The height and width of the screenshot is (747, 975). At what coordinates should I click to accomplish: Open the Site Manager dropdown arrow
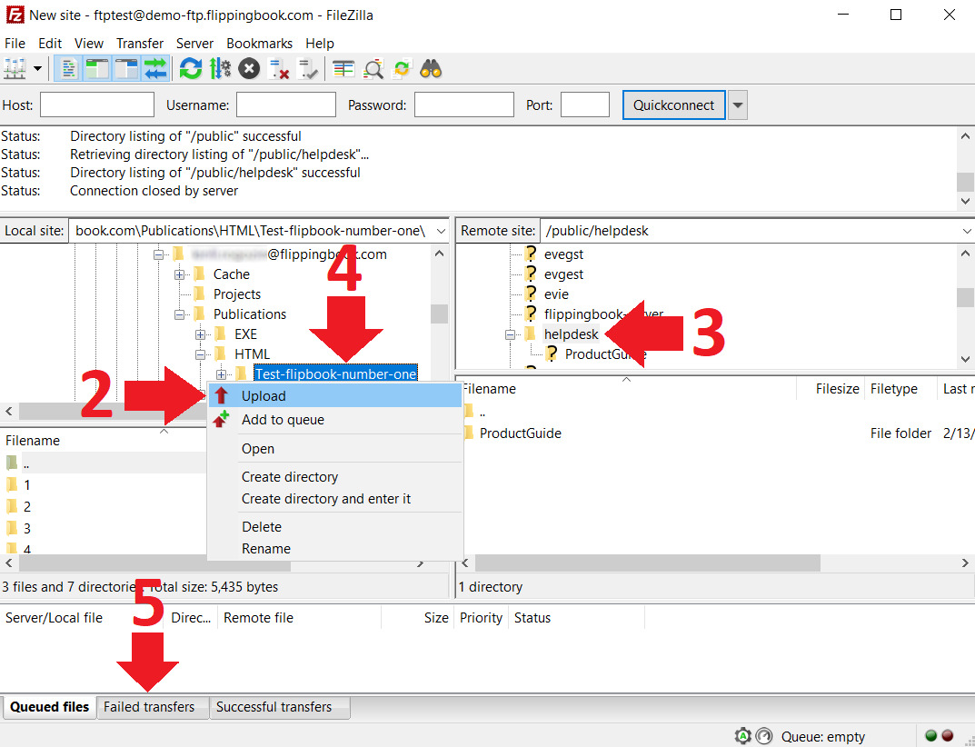37,68
